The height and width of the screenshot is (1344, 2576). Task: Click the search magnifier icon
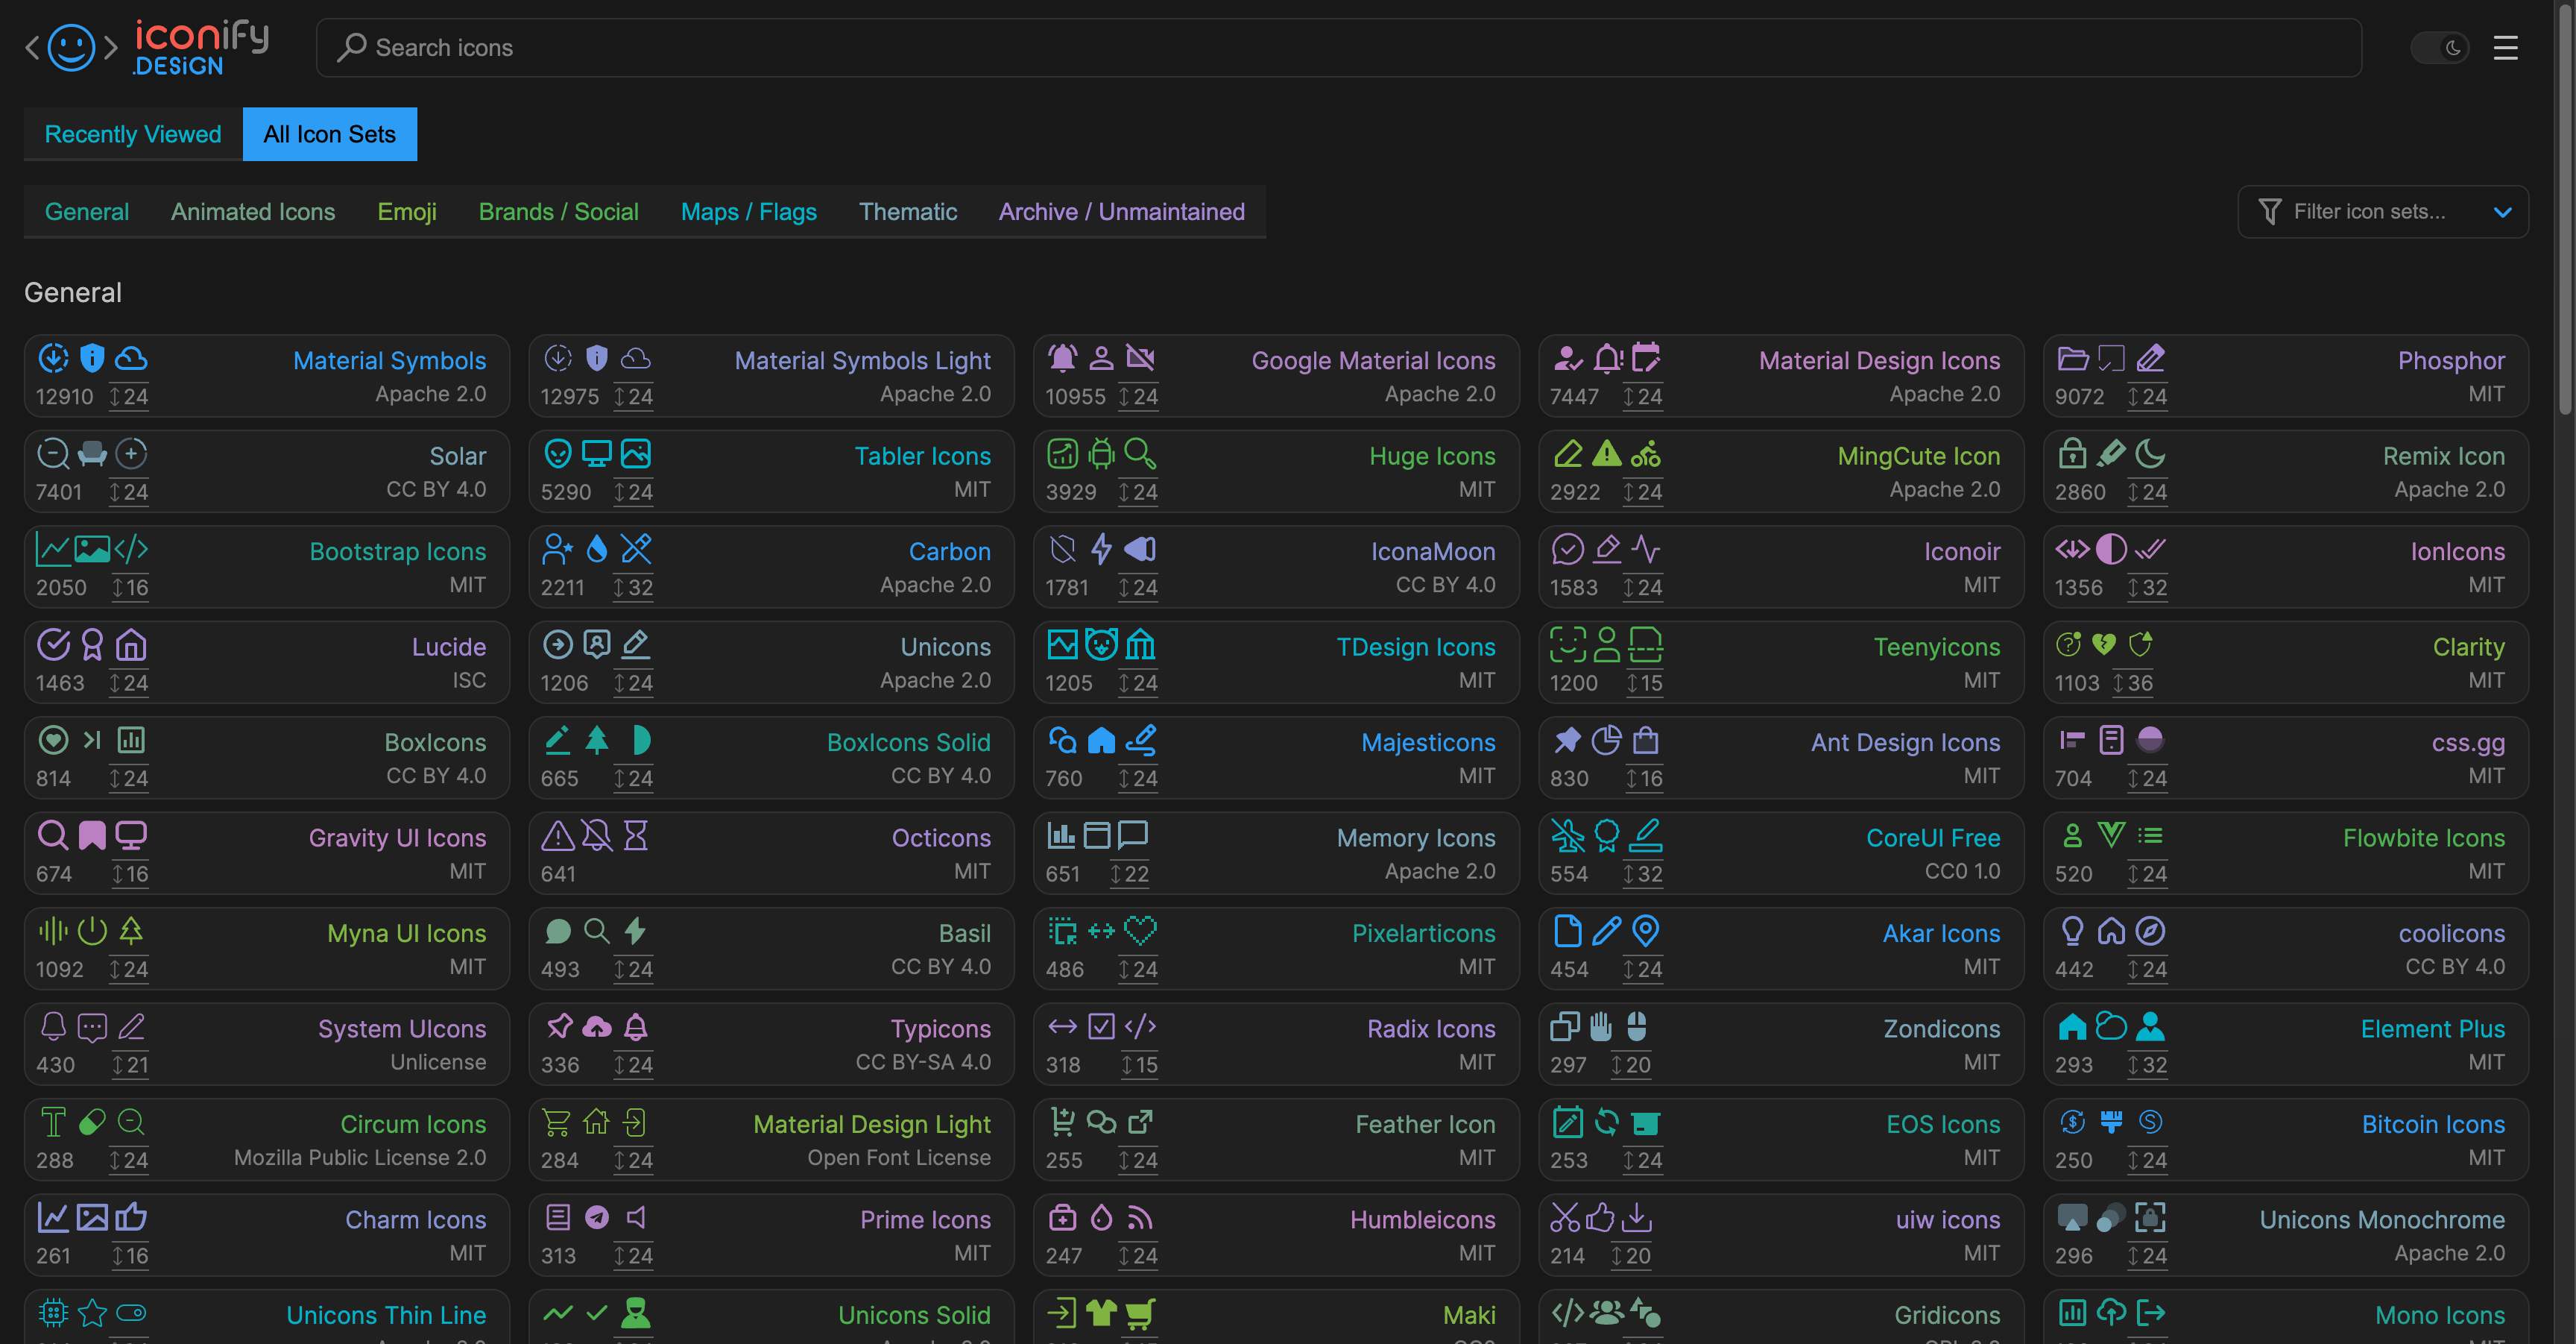(x=351, y=47)
